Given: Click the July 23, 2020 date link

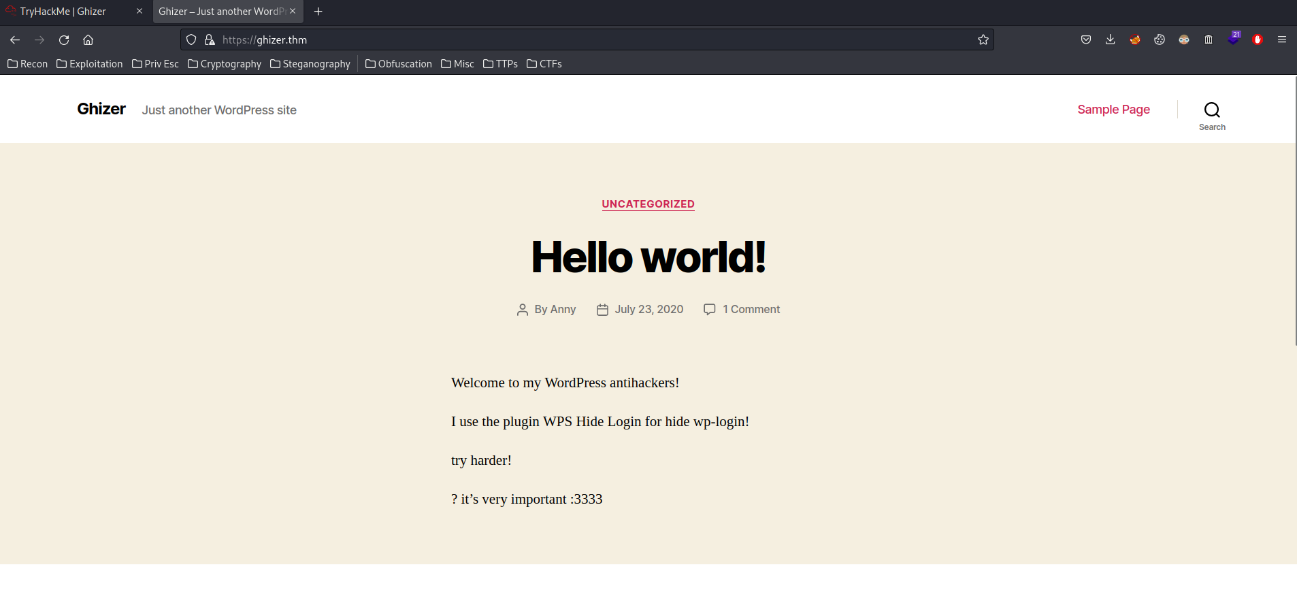Looking at the screenshot, I should pos(649,310).
